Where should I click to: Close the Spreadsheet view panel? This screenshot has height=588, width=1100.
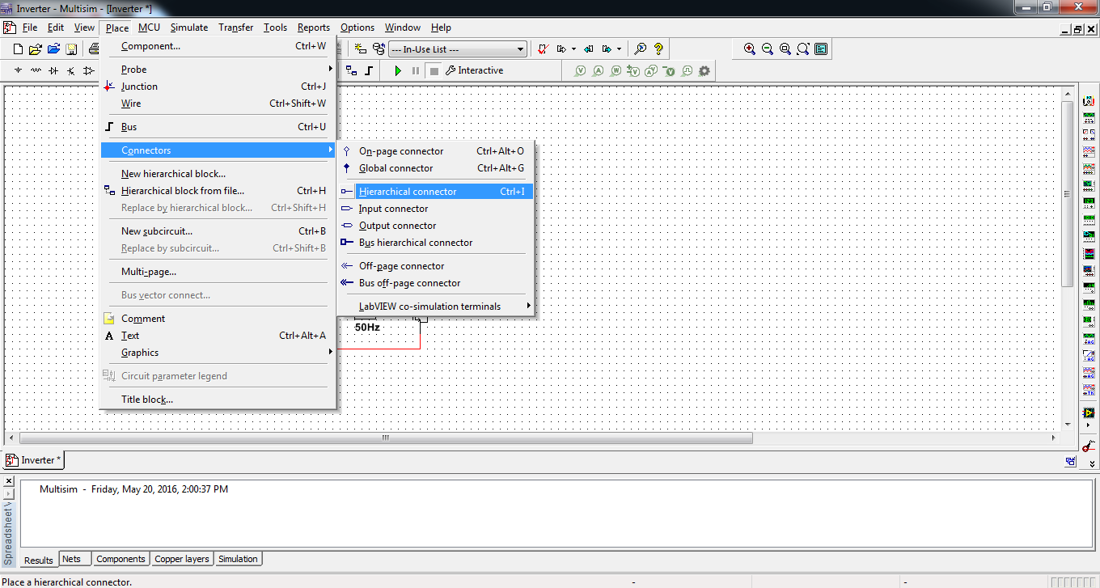click(x=9, y=481)
